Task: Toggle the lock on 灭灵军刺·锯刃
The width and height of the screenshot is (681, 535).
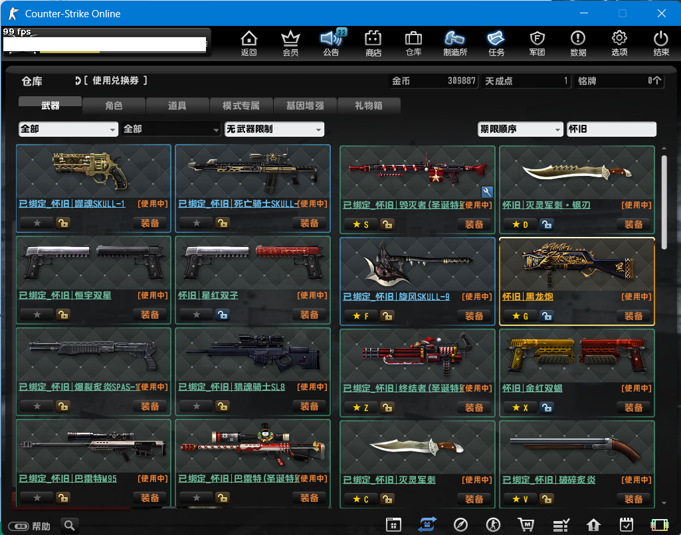Action: 547,224
